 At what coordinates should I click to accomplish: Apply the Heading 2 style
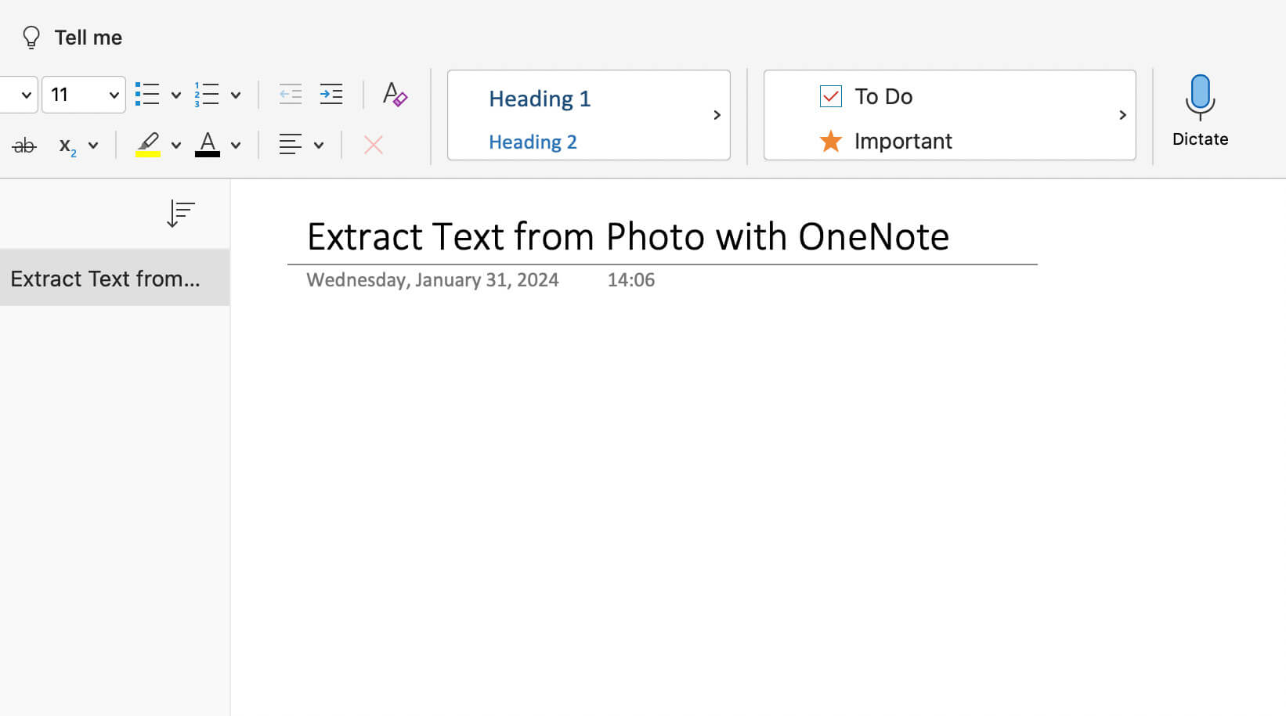tap(533, 142)
